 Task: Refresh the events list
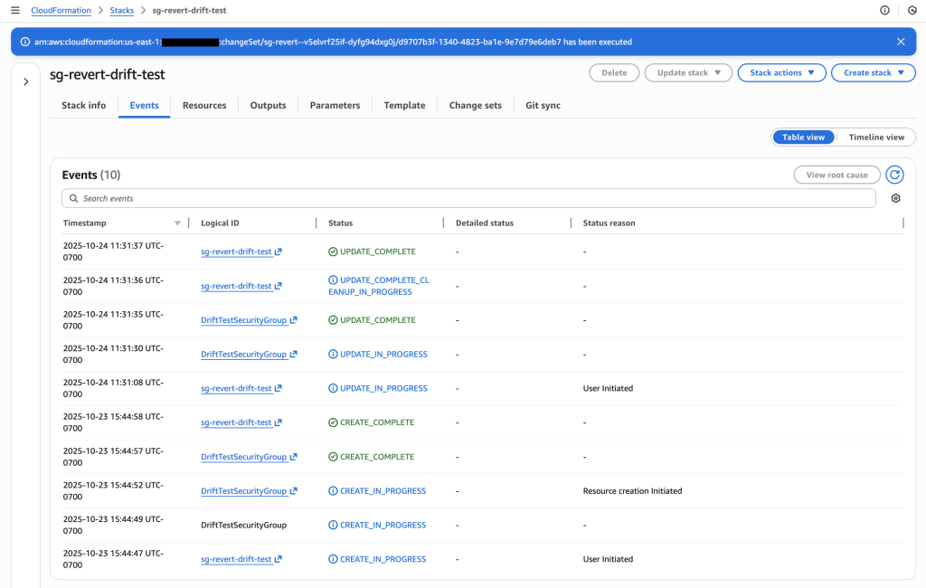[x=894, y=175]
